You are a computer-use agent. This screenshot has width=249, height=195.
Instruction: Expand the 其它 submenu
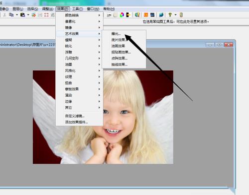[x=79, y=108]
